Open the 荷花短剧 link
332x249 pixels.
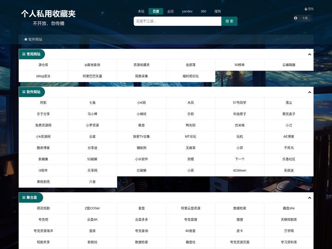tap(43, 208)
